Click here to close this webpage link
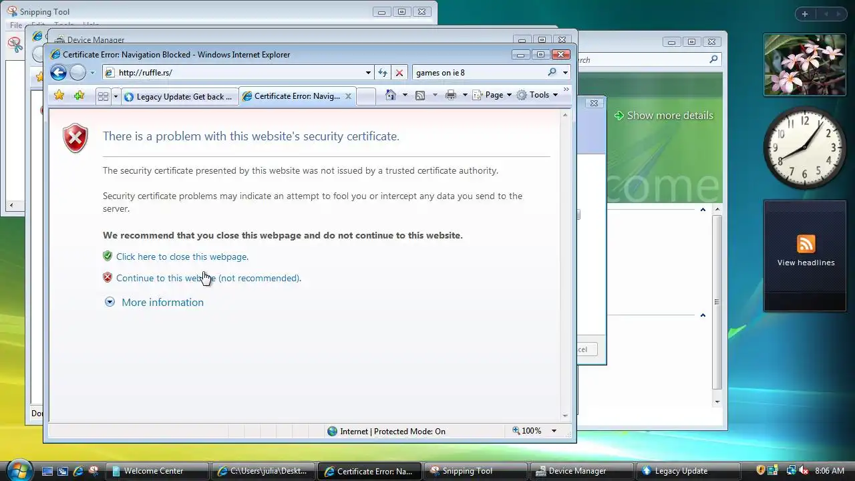The image size is (855, 481). pyautogui.click(x=182, y=257)
